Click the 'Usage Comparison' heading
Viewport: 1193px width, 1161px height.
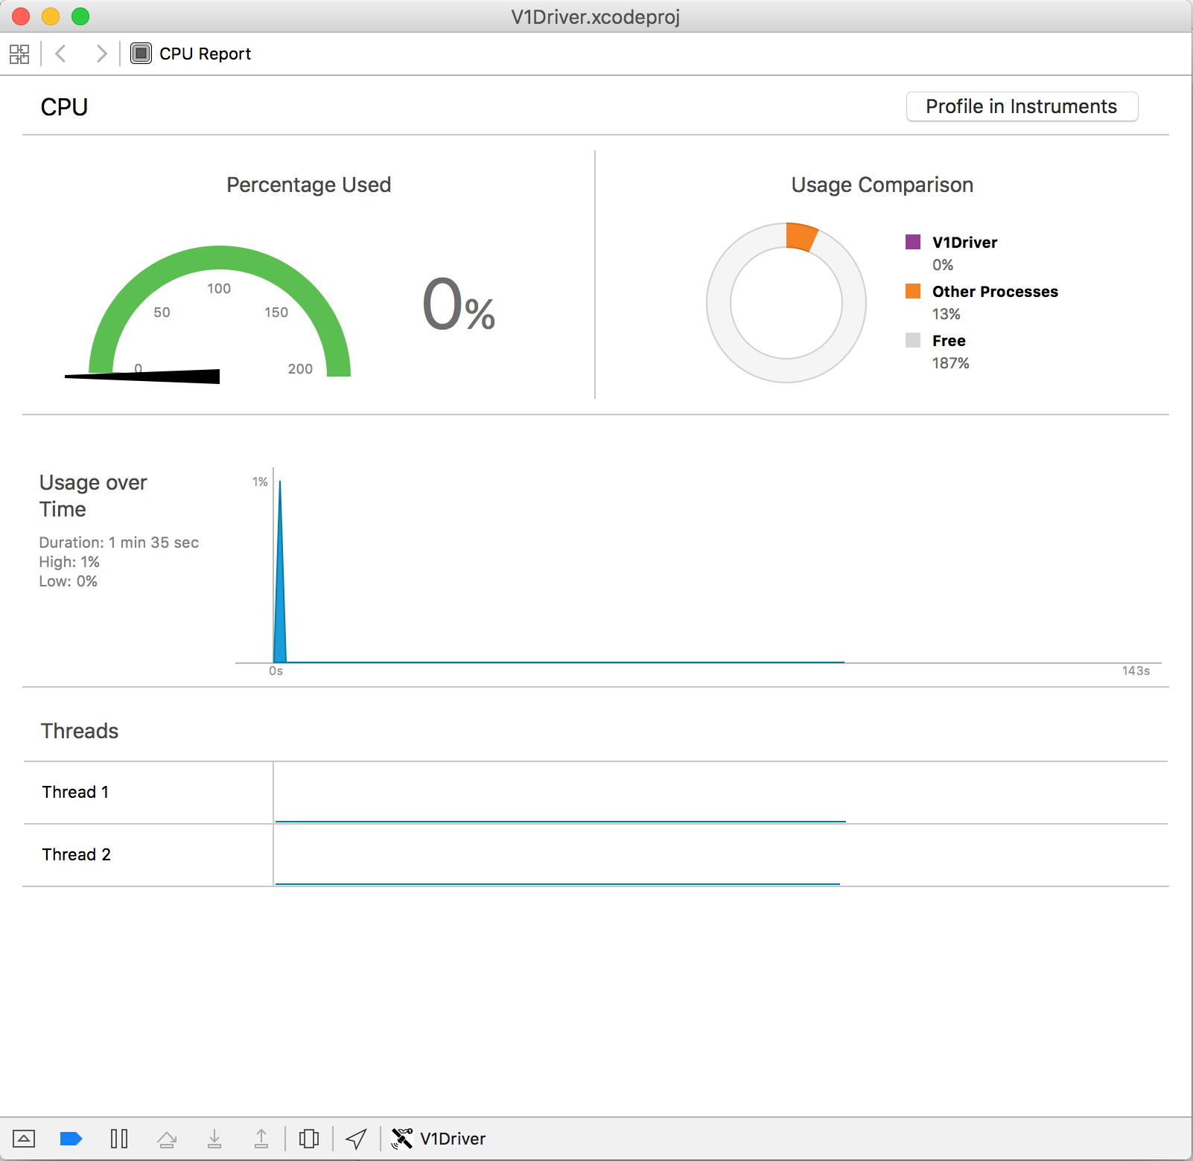click(x=882, y=185)
